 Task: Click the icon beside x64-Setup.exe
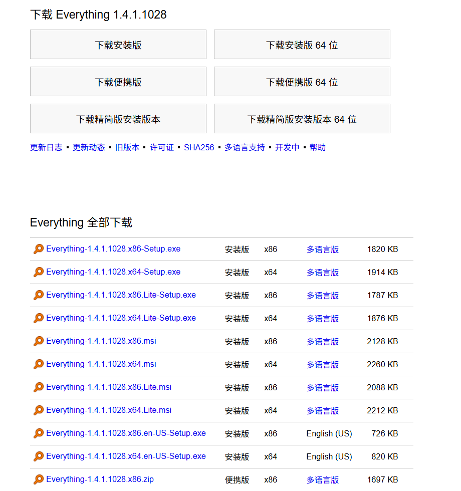(39, 272)
